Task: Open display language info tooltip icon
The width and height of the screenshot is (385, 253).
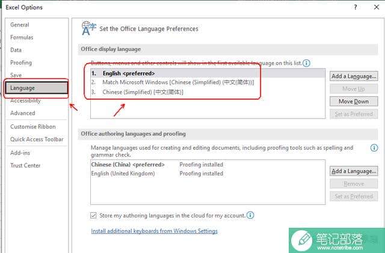Action: [306, 63]
